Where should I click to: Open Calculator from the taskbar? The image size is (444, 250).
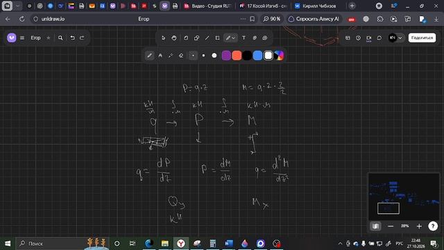pyautogui.click(x=213, y=244)
